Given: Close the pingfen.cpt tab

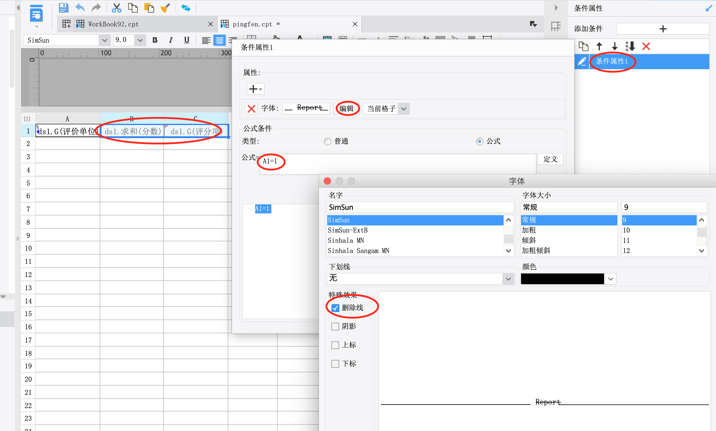Looking at the screenshot, I should [x=355, y=24].
